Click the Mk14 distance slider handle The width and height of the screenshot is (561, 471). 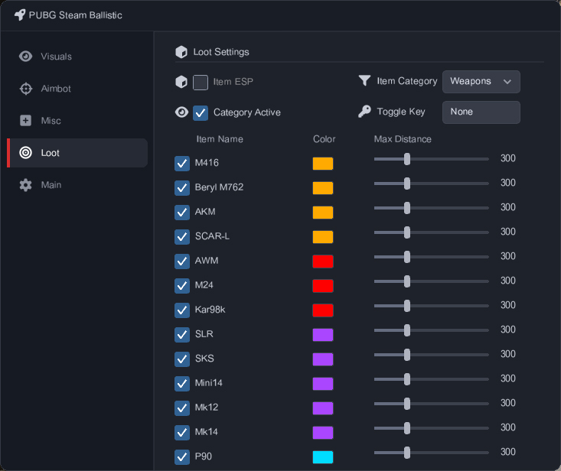(x=407, y=428)
